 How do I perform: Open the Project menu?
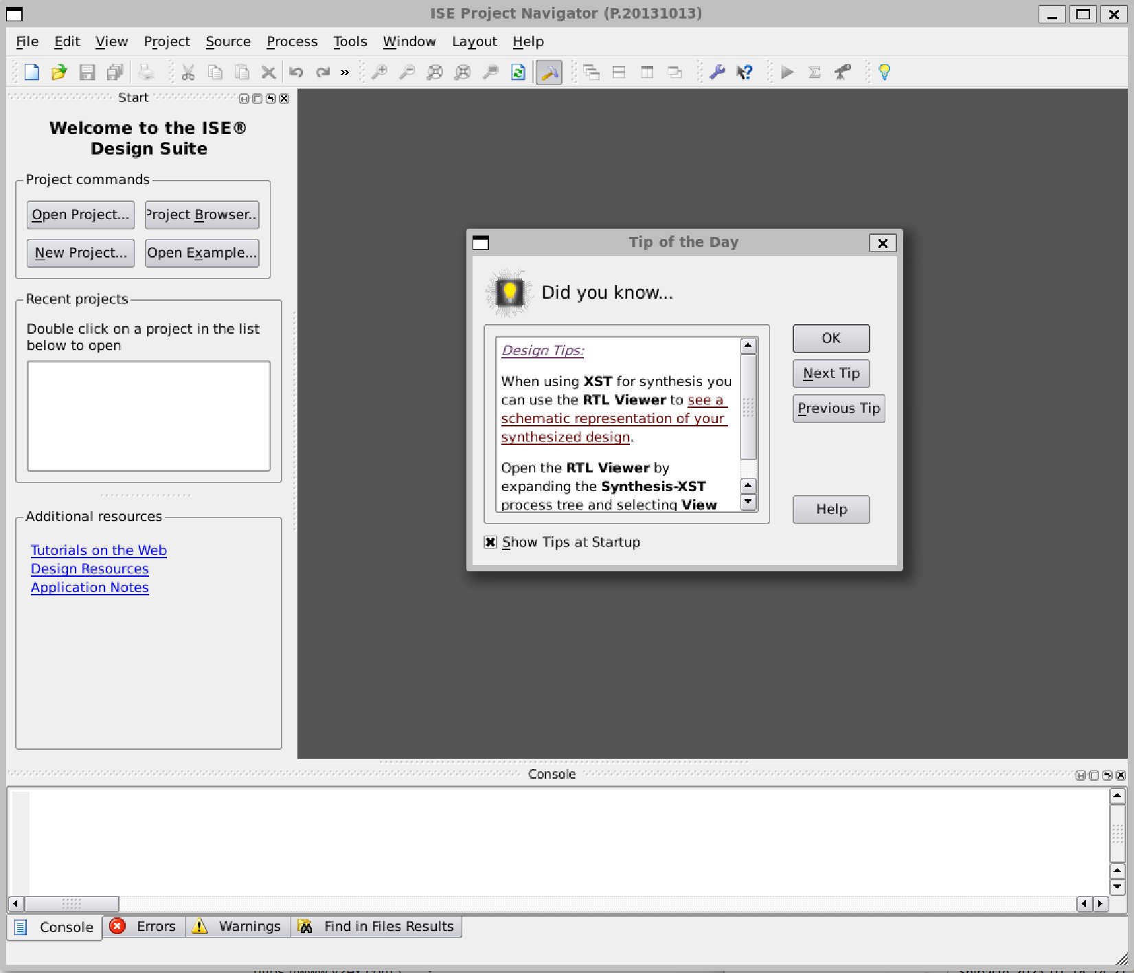(x=167, y=41)
